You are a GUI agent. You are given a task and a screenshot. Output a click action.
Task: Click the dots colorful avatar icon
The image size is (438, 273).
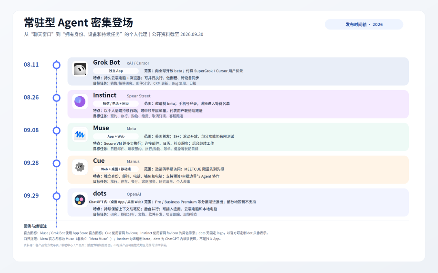click(x=80, y=200)
